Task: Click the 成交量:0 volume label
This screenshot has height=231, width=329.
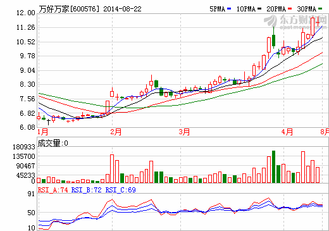Action: pos(53,143)
